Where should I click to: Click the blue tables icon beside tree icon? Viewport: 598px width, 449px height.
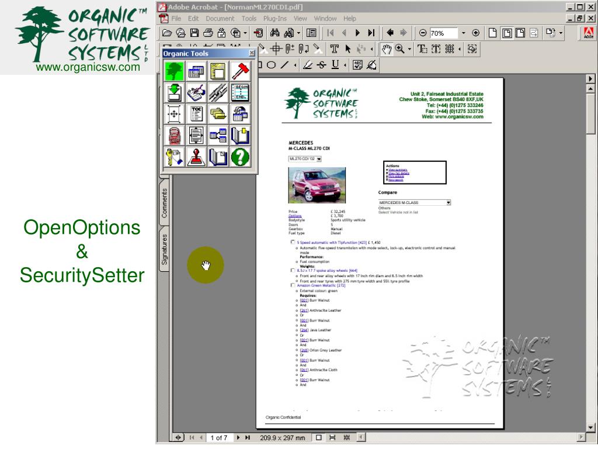click(x=196, y=71)
